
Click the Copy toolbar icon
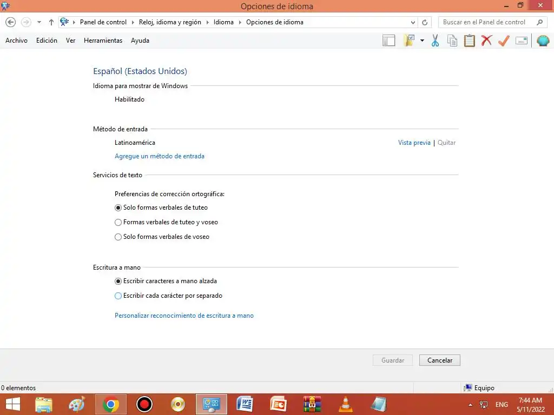[452, 41]
